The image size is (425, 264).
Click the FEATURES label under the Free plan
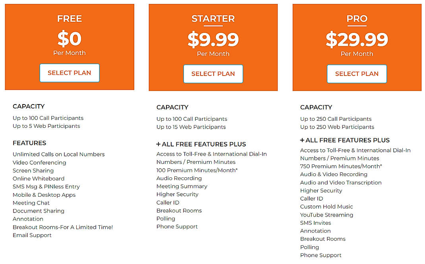29,143
